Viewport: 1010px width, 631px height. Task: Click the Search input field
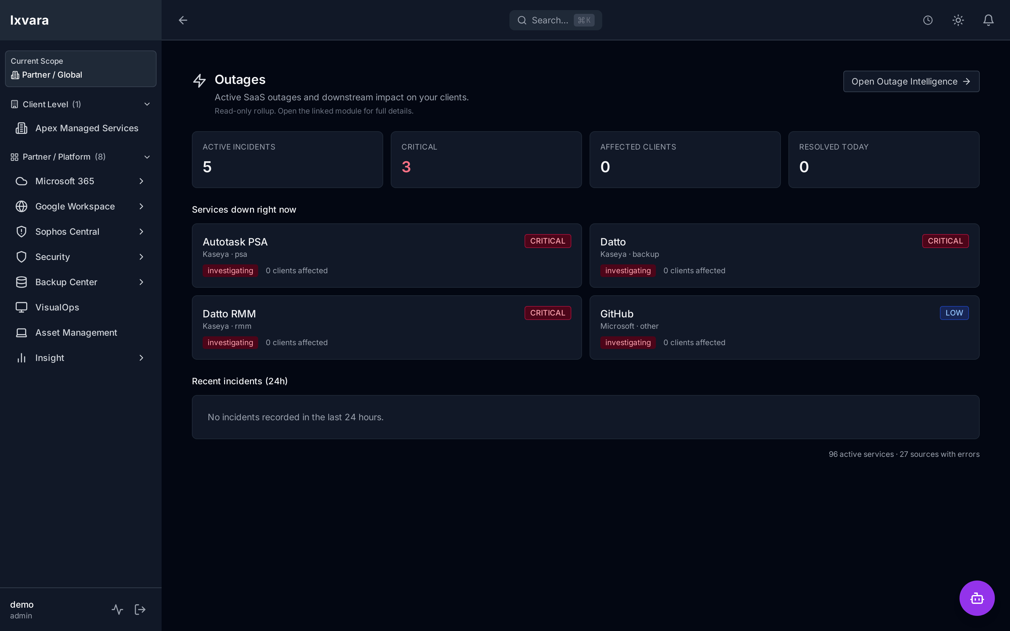click(555, 20)
